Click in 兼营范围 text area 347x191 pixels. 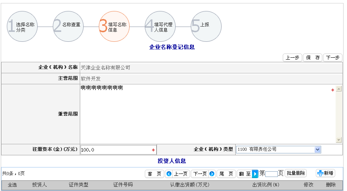pyautogui.click(x=205, y=114)
